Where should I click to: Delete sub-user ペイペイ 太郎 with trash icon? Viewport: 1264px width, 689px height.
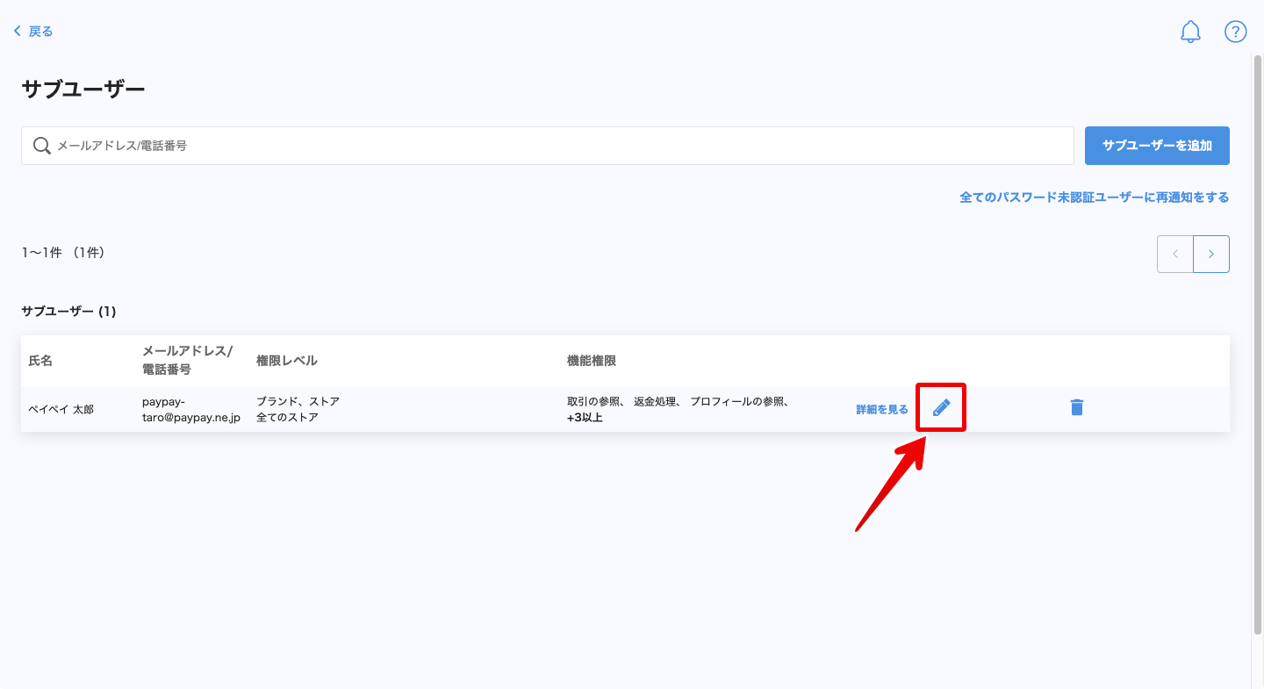point(1077,407)
